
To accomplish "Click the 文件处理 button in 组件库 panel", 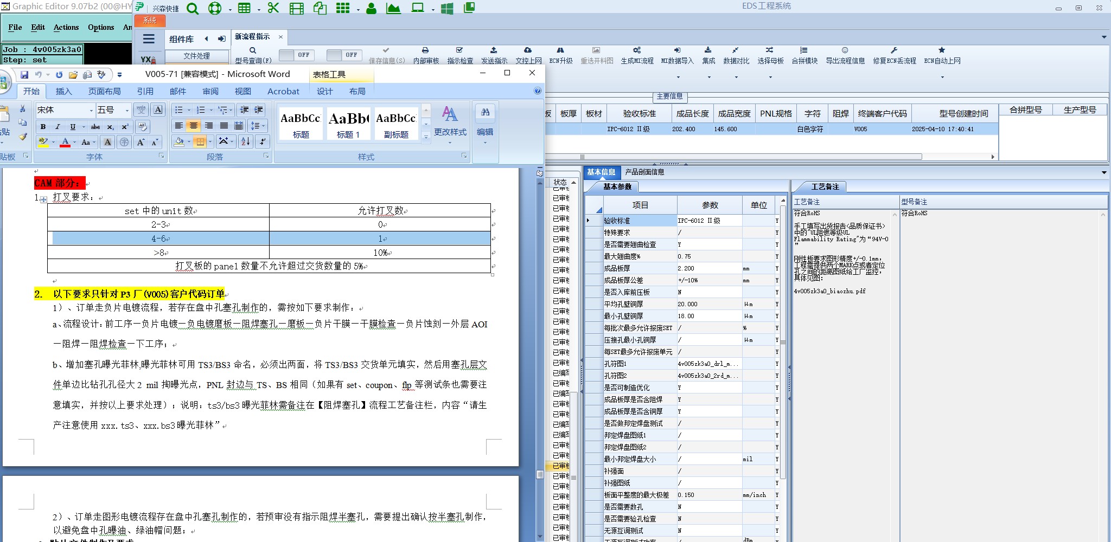I will click(x=197, y=56).
